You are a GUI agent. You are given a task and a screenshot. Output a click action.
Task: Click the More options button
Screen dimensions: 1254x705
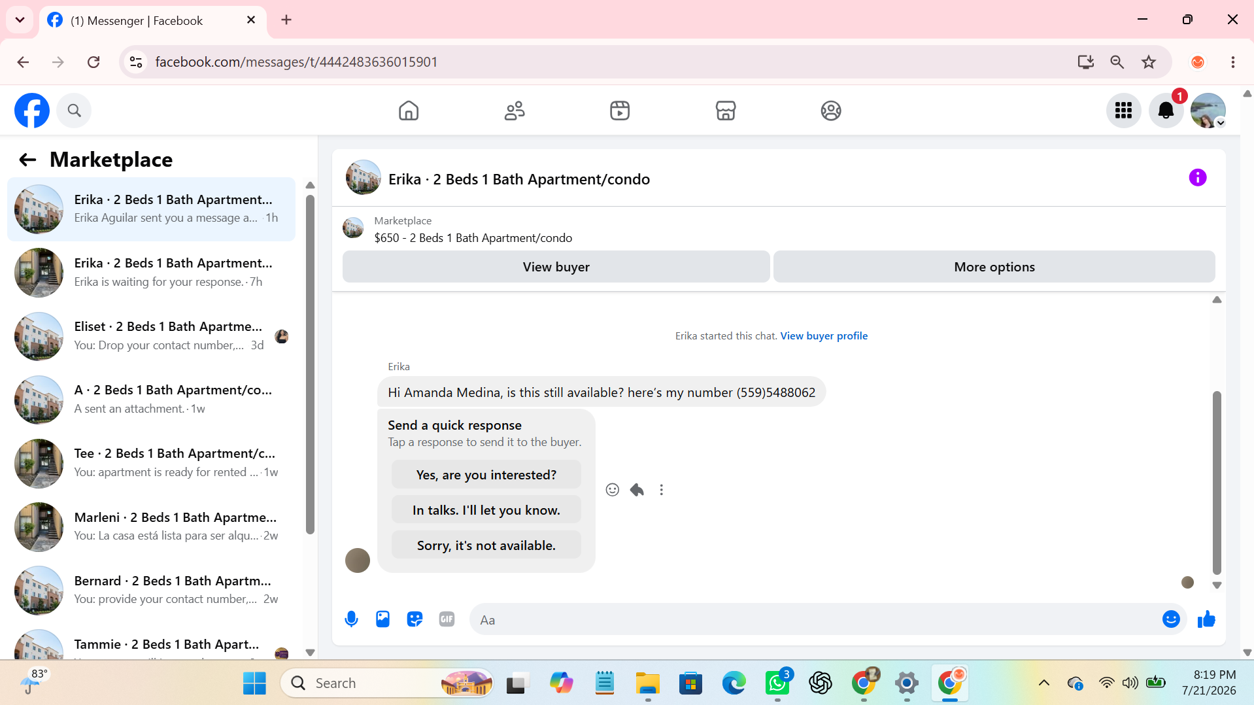(994, 267)
